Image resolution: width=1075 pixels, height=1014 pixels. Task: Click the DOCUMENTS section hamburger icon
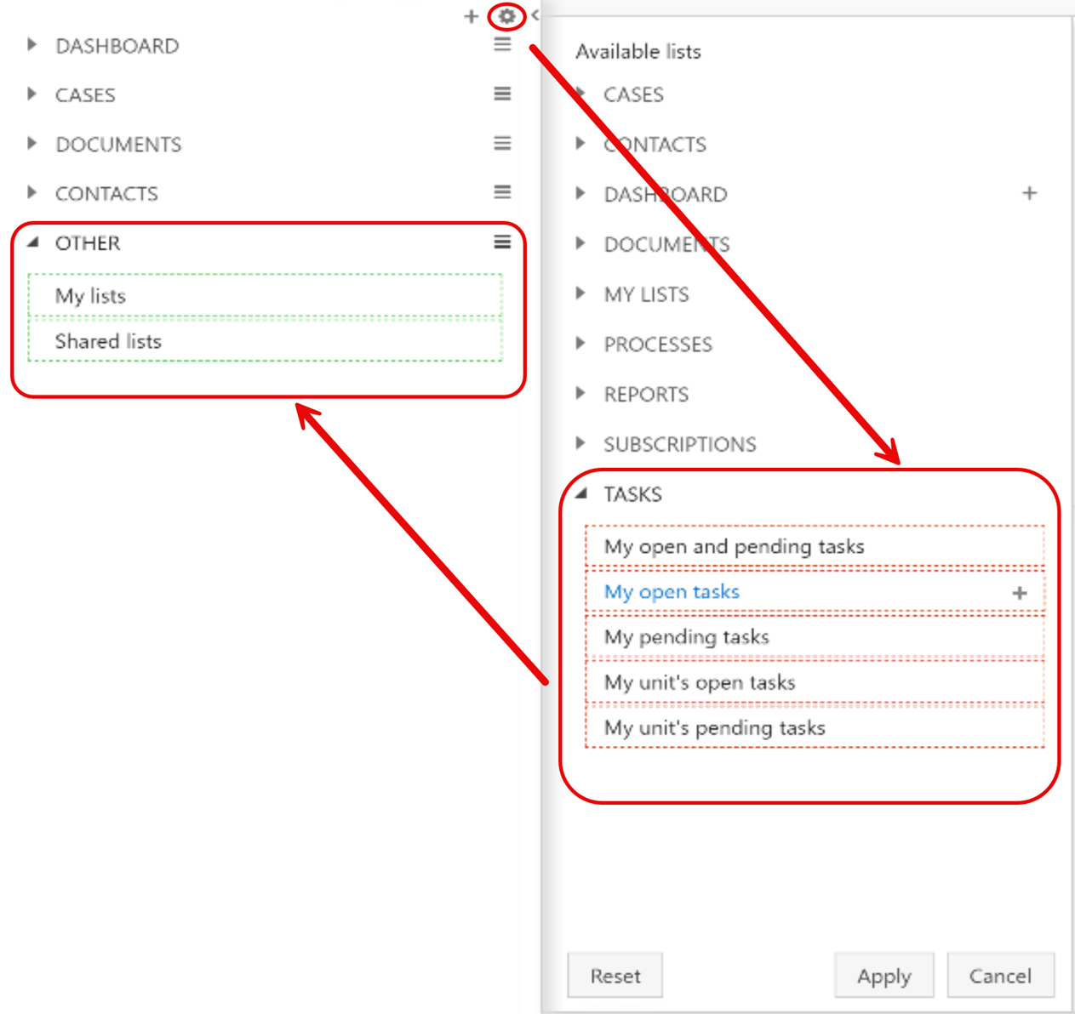[502, 143]
